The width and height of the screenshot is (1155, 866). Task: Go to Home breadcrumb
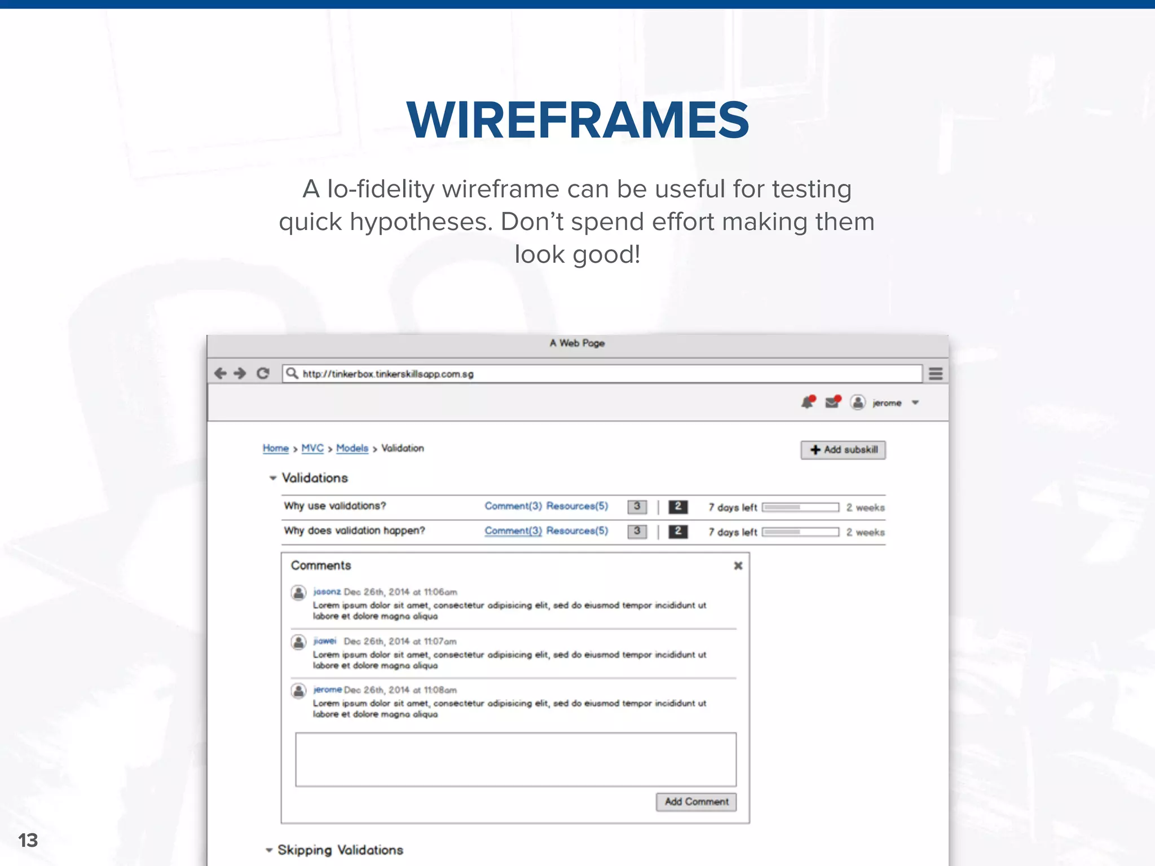coord(276,448)
